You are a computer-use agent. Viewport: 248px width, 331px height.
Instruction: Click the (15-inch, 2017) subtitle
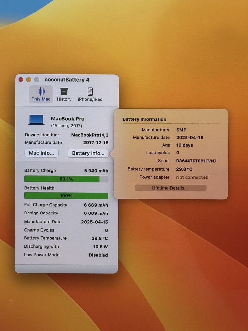66,126
